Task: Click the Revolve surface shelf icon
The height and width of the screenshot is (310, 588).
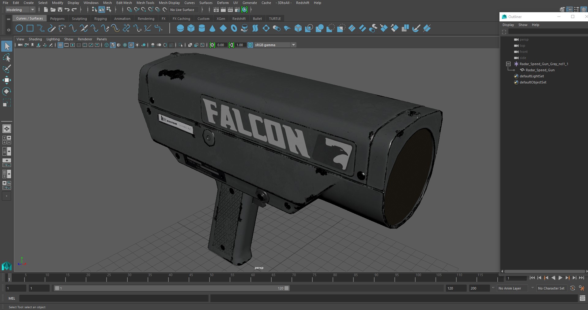Action: [244, 28]
